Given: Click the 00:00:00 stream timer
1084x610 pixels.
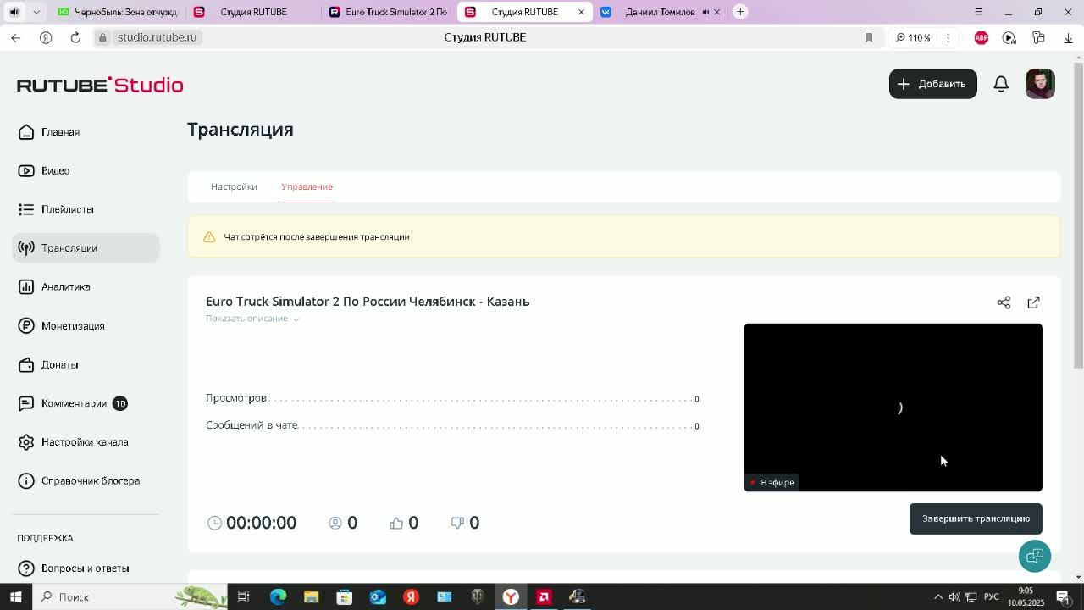Looking at the screenshot, I should pos(261,523).
